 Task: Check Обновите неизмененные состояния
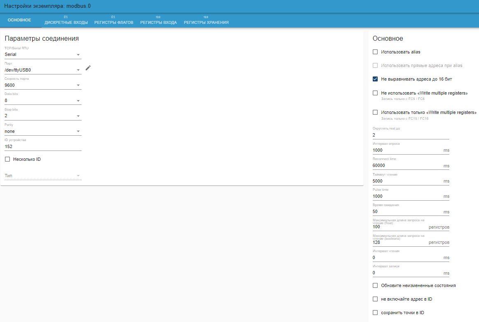coord(375,285)
